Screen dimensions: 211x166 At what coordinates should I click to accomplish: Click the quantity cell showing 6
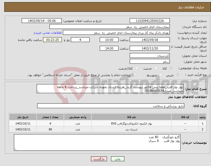[x=50, y=123]
